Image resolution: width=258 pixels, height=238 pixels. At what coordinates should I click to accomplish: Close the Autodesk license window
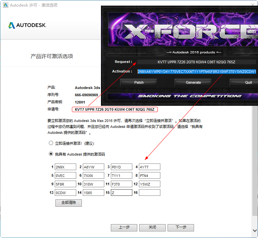click(253, 5)
